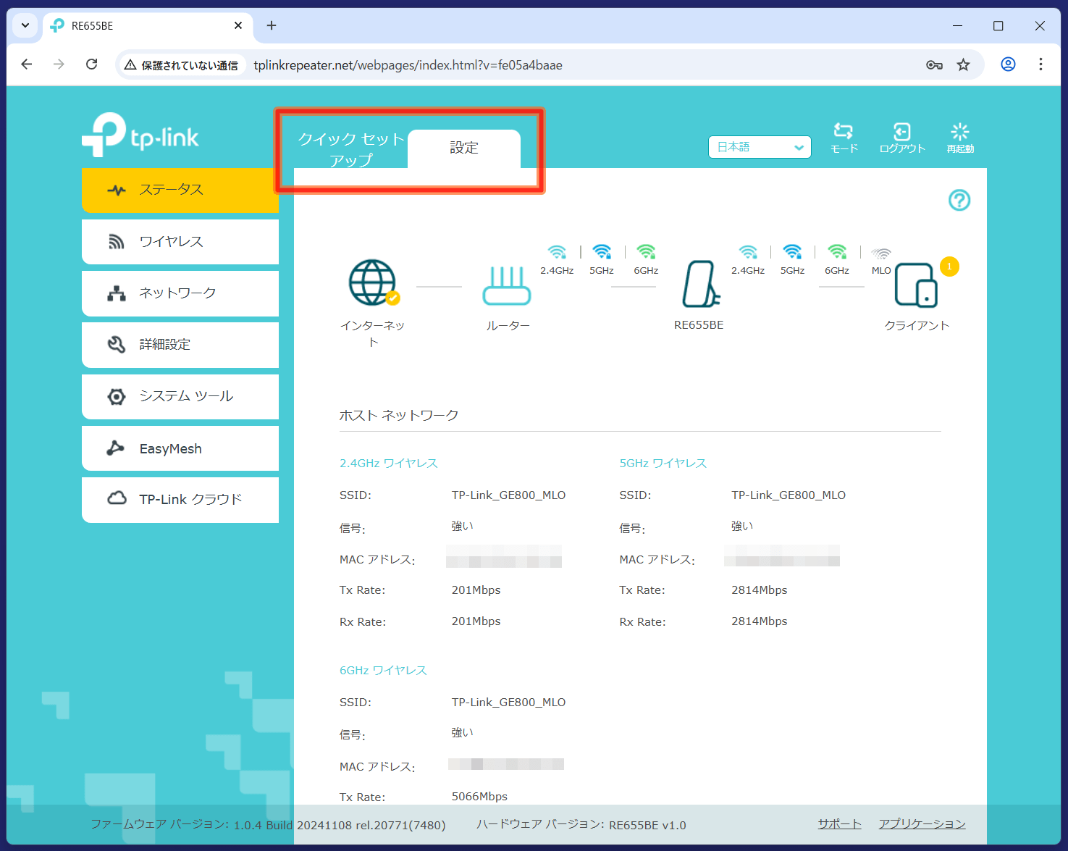This screenshot has width=1068, height=851.
Task: Open Chrome's three-dot menu
Action: coord(1040,64)
